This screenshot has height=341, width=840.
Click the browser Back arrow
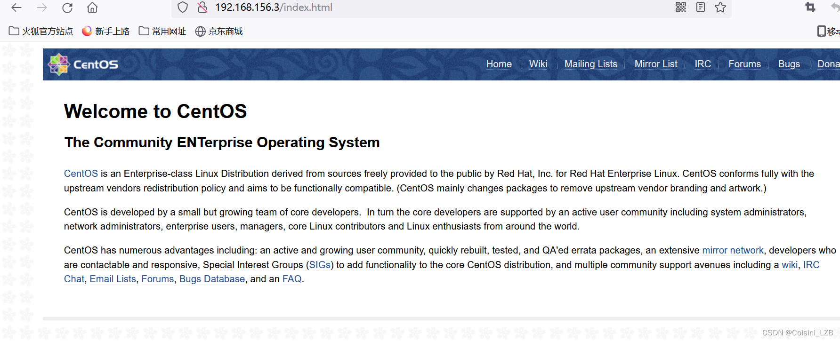(x=16, y=8)
